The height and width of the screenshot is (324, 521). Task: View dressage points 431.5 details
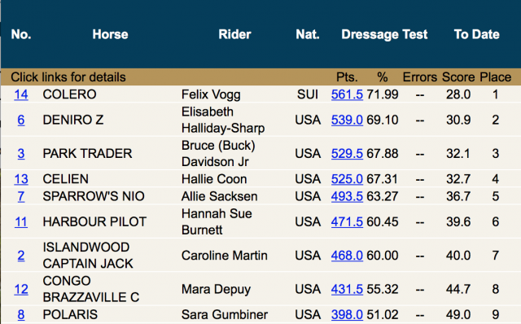347,289
